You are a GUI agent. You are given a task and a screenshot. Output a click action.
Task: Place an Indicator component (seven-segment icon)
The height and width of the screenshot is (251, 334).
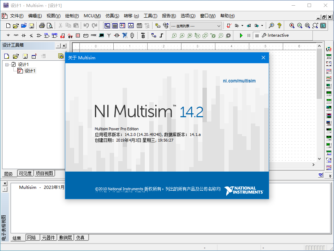78,35
